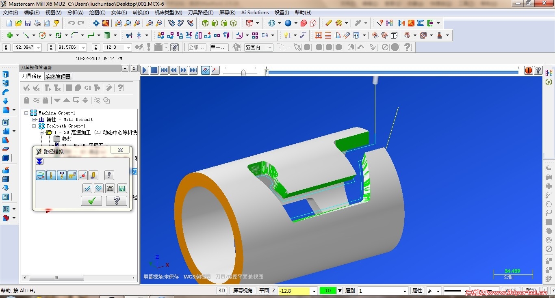Open the 文件(F) menu
This screenshot has width=555, height=298.
[10, 13]
